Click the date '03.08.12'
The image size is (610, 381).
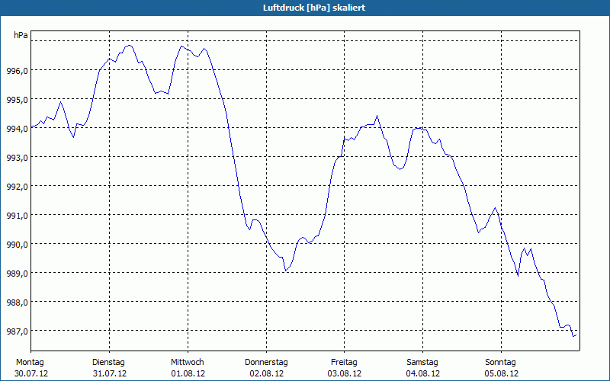pyautogui.click(x=345, y=373)
